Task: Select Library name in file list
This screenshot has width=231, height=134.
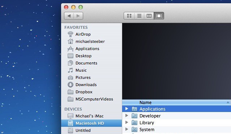Action: click(147, 123)
